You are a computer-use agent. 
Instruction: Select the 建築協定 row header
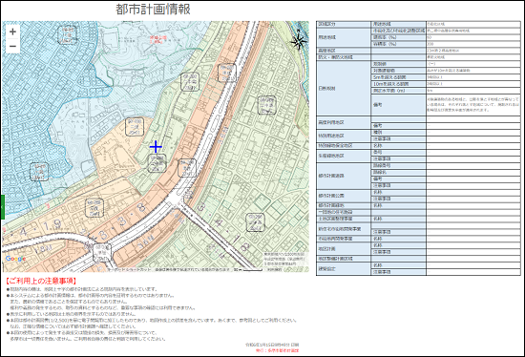[344, 269]
